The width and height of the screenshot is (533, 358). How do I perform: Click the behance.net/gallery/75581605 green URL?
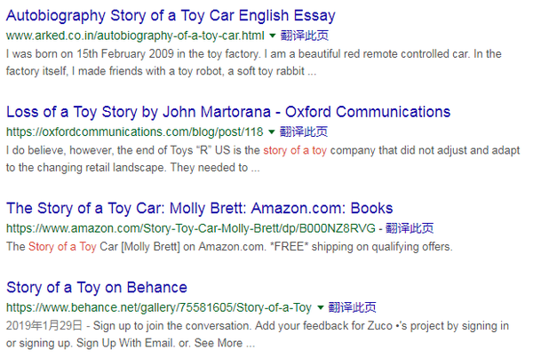click(x=159, y=307)
